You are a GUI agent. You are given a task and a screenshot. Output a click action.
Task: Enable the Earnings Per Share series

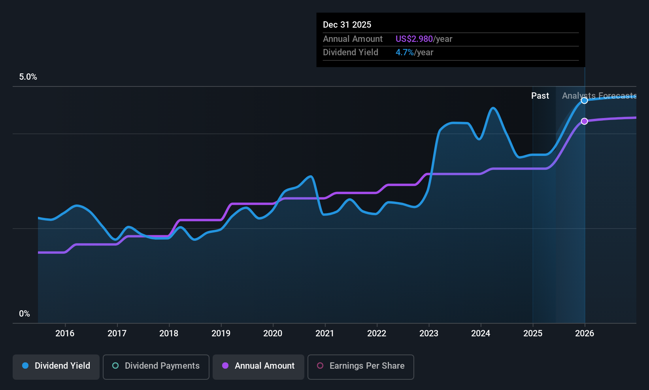pos(361,367)
